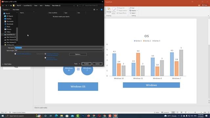Expand the File name history dropdown

click(102, 48)
